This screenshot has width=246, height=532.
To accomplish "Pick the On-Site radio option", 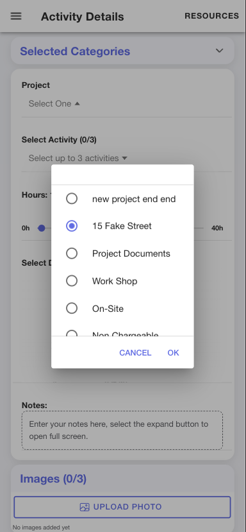I will [x=122, y=309].
